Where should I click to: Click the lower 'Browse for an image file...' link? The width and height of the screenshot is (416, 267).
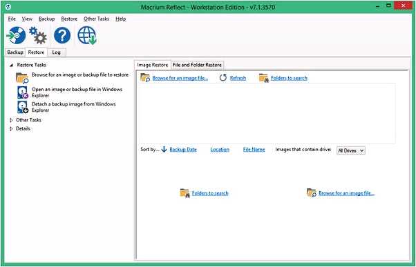[346, 193]
